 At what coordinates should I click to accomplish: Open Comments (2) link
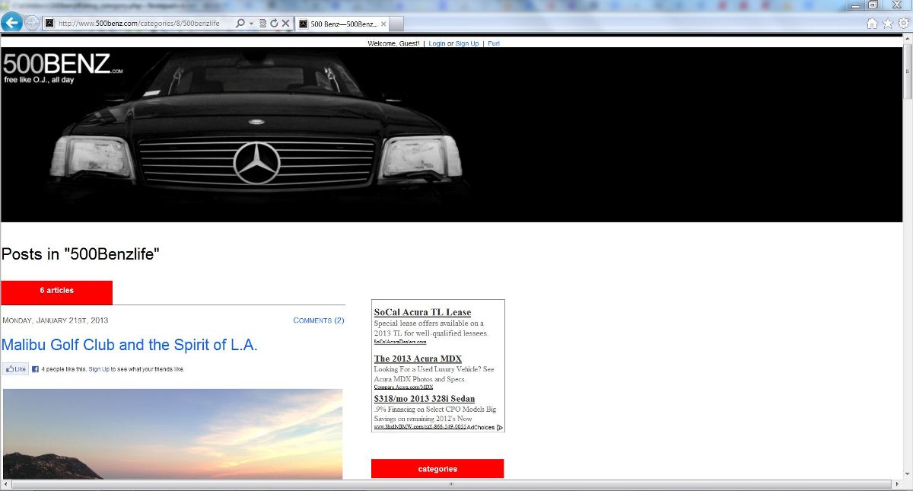(319, 320)
